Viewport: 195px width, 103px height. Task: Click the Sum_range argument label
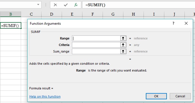pyautogui.click(x=61, y=51)
